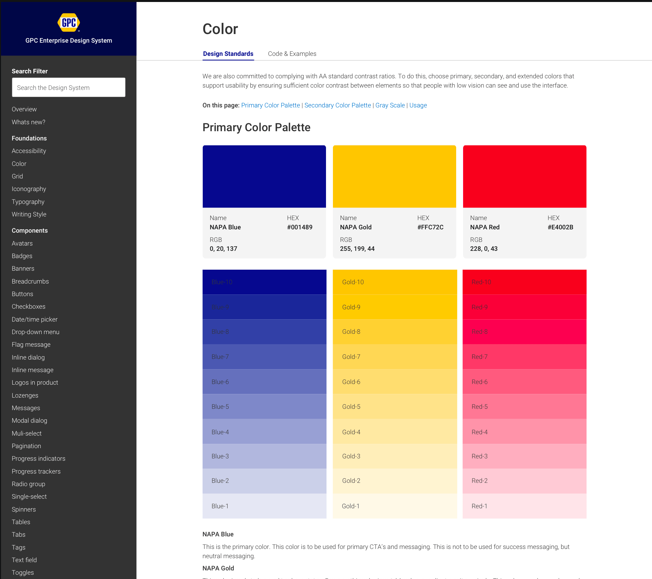Open the Lozenges page

click(25, 395)
